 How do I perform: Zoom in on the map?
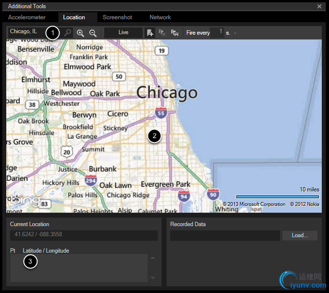pyautogui.click(x=80, y=33)
